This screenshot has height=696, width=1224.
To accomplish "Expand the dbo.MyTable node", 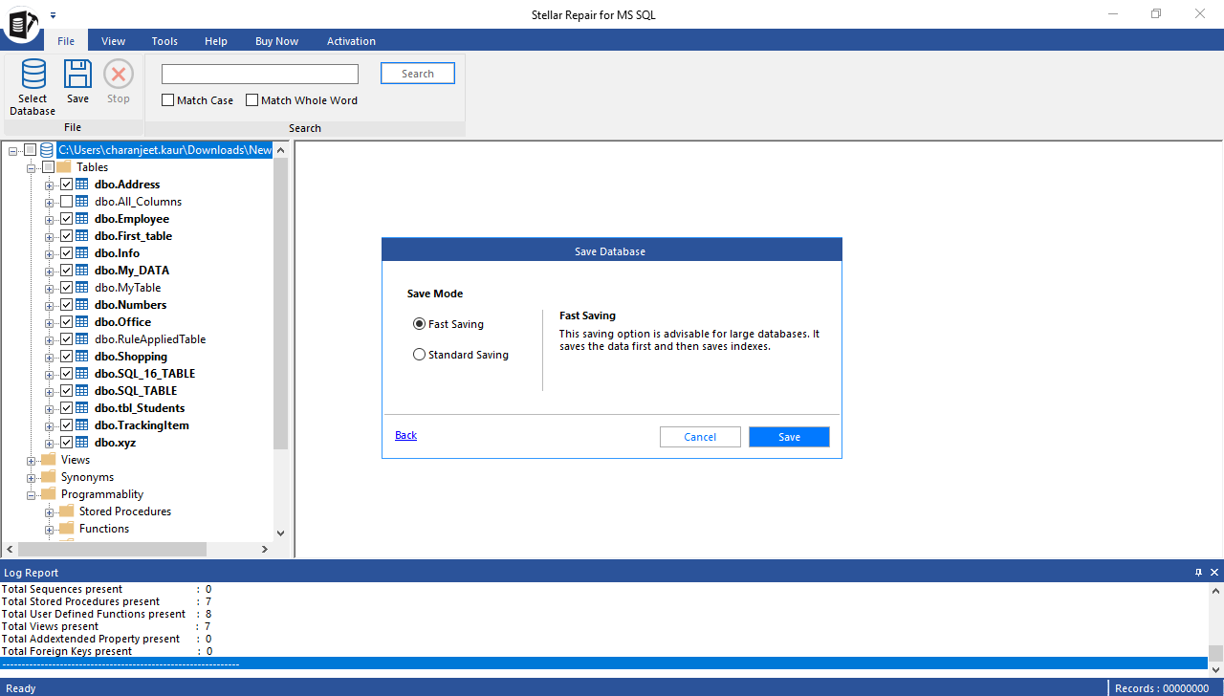I will (50, 288).
